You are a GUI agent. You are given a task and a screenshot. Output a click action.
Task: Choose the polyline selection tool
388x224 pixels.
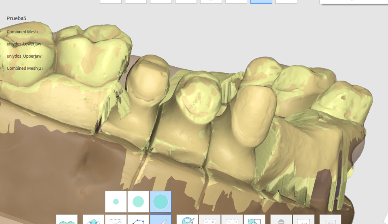(x=138, y=219)
